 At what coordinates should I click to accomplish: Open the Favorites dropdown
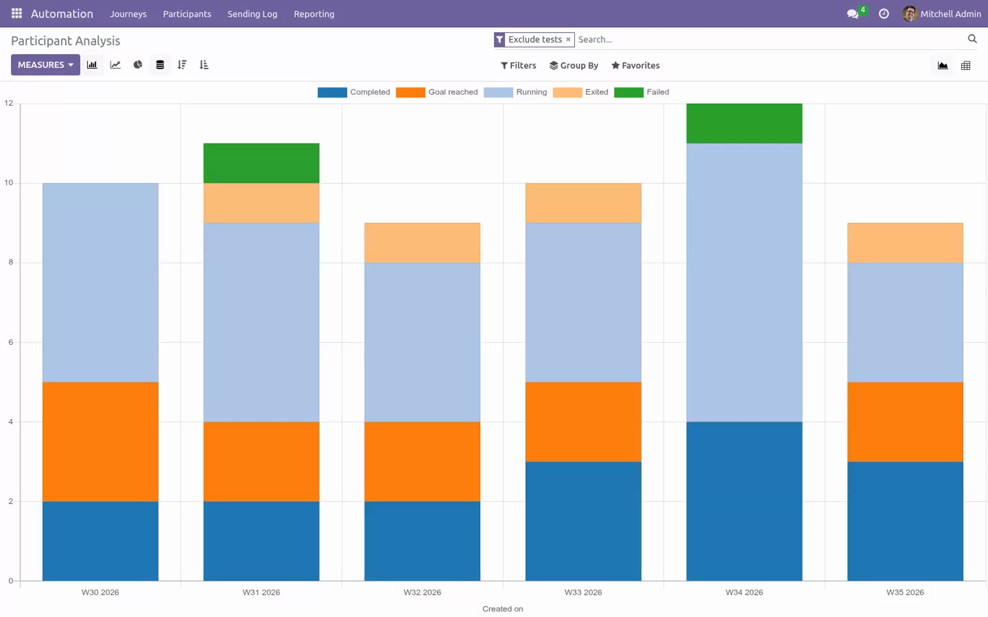(635, 65)
